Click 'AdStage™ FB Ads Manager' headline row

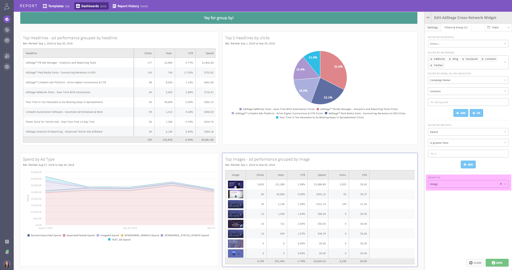point(120,63)
